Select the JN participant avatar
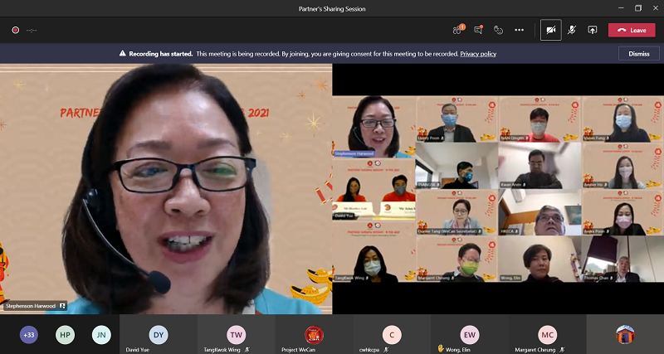The height and width of the screenshot is (354, 664). click(x=101, y=335)
